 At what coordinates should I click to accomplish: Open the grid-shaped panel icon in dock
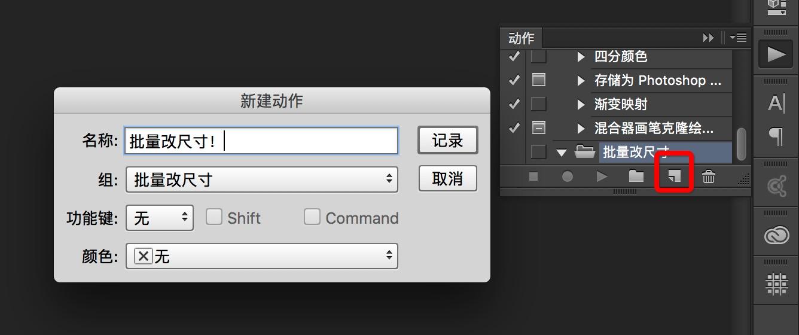(x=776, y=282)
